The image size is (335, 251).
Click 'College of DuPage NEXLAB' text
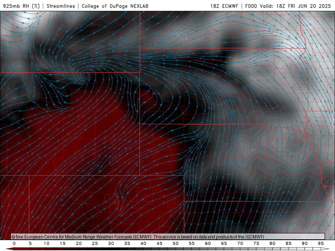coord(115,6)
